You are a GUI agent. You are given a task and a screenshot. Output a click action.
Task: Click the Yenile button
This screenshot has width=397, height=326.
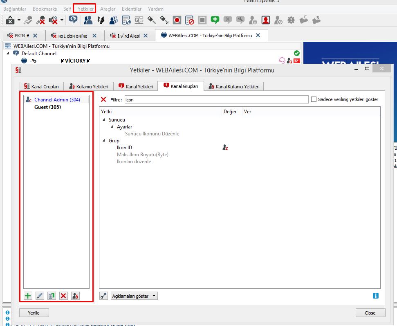(x=34, y=313)
